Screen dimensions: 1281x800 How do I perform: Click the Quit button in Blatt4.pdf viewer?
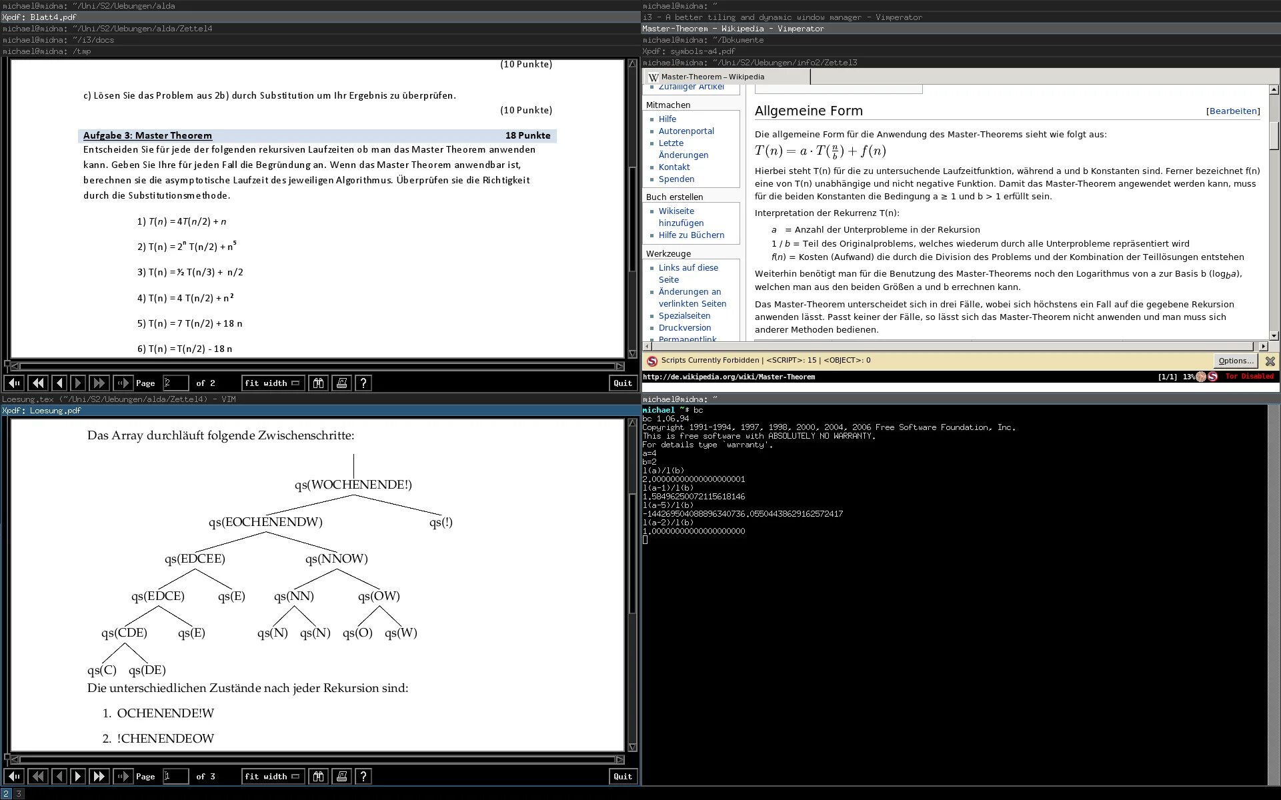tap(622, 383)
